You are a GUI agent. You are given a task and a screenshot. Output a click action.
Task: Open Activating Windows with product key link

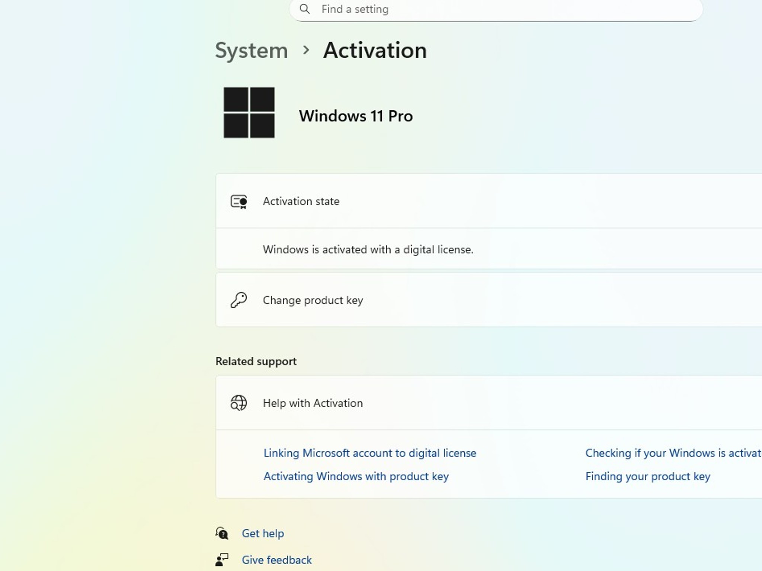[356, 477]
